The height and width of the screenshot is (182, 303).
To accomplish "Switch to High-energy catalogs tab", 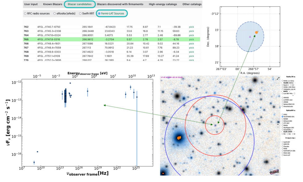I will pyautogui.click(x=163, y=4).
